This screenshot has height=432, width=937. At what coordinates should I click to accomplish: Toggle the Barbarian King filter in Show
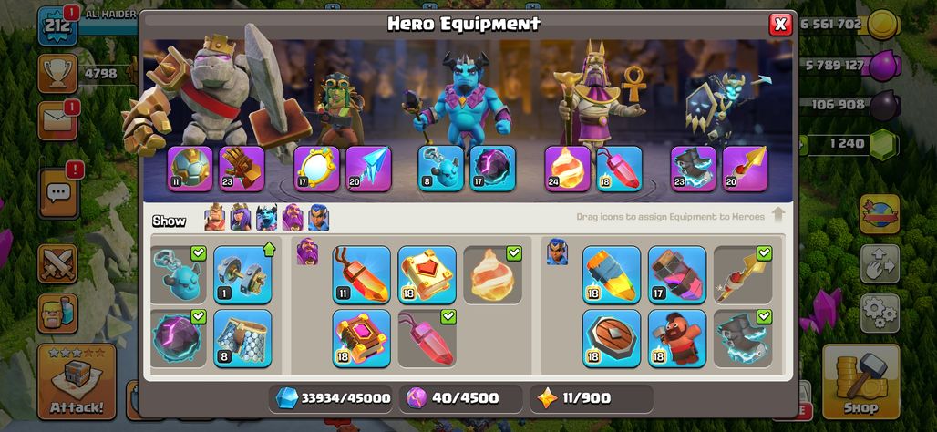(x=215, y=218)
